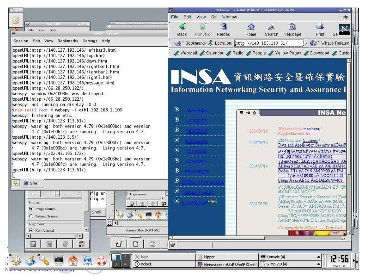This screenshot has height=276, width=368.
Task: Click the Location URL input field
Action: coord(269,43)
